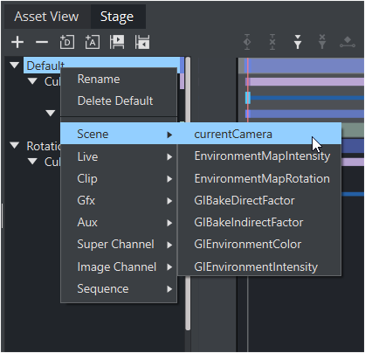Image resolution: width=365 pixels, height=353 pixels.
Task: Expand the Live submenu
Action: 119,157
